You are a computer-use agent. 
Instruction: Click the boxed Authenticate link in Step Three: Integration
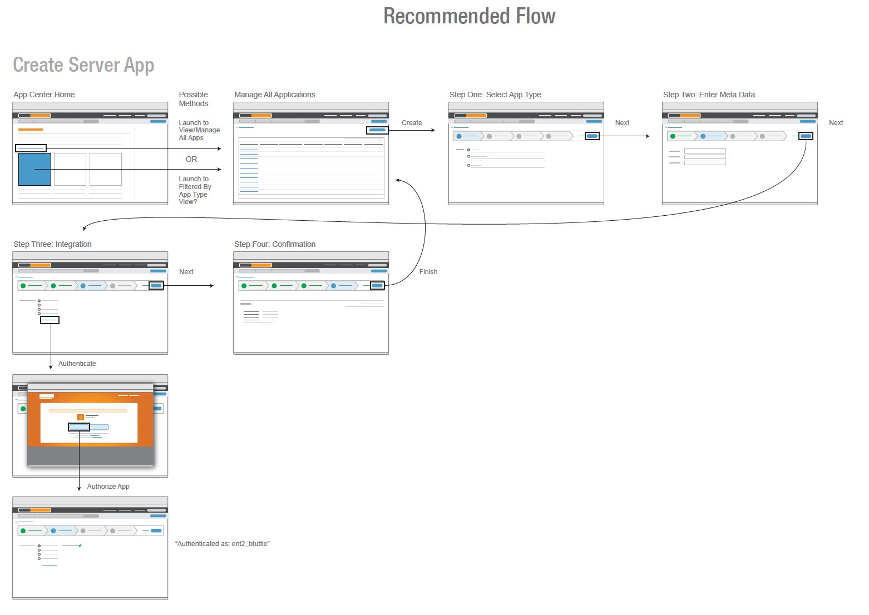(x=50, y=320)
